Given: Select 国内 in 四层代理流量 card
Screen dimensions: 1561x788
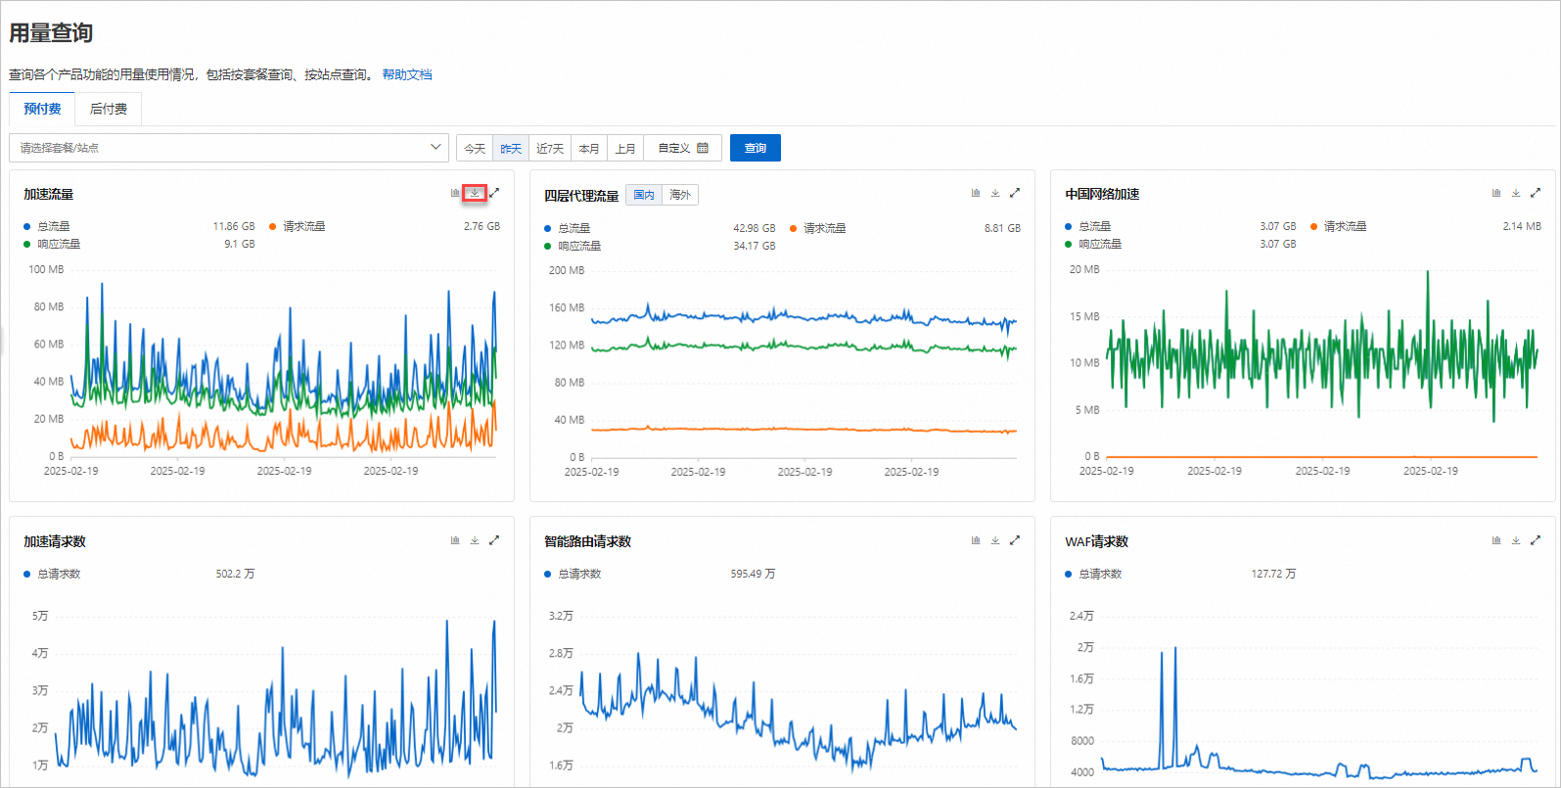Looking at the screenshot, I should coord(644,195).
